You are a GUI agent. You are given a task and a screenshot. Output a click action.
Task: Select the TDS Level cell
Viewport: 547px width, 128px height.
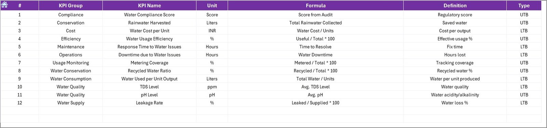tap(149, 87)
